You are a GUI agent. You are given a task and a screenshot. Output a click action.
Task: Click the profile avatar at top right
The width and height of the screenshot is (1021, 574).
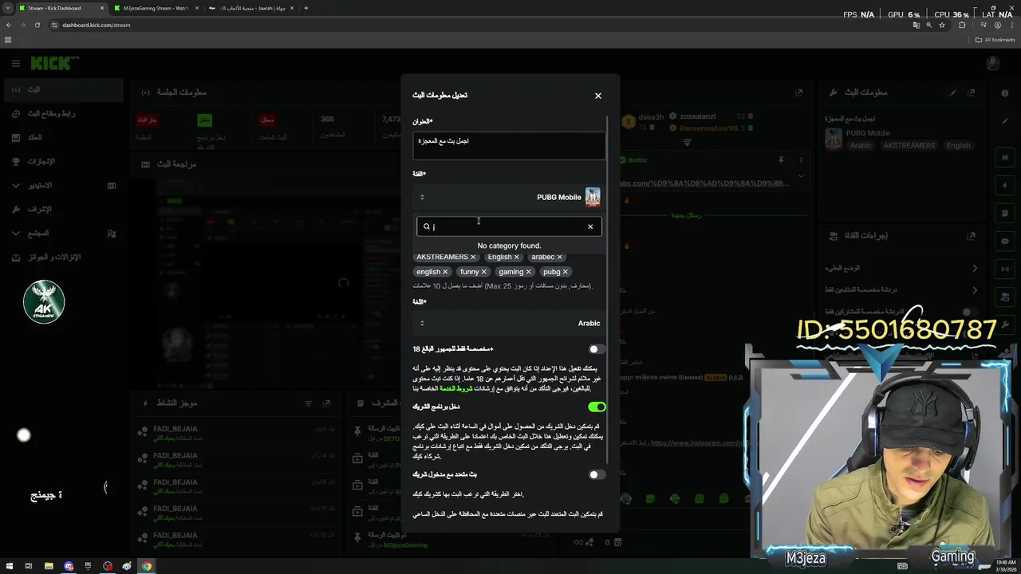pos(992,63)
